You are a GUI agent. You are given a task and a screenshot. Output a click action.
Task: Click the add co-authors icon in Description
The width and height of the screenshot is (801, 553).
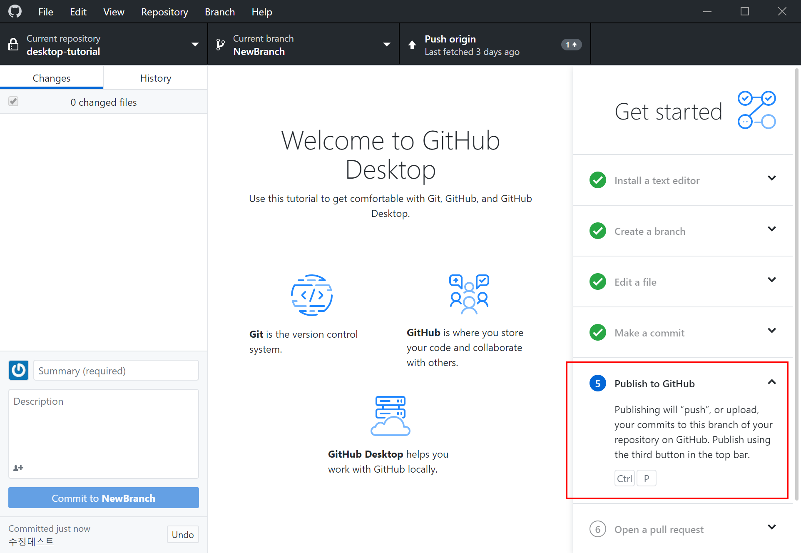[18, 468]
